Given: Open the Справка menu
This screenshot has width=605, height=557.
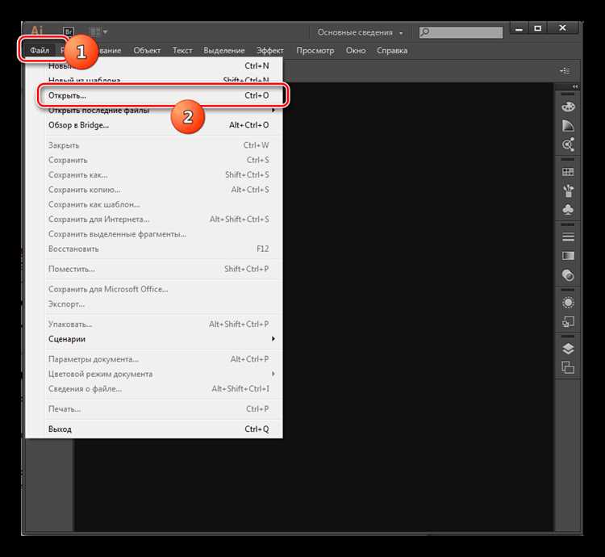Looking at the screenshot, I should (392, 51).
